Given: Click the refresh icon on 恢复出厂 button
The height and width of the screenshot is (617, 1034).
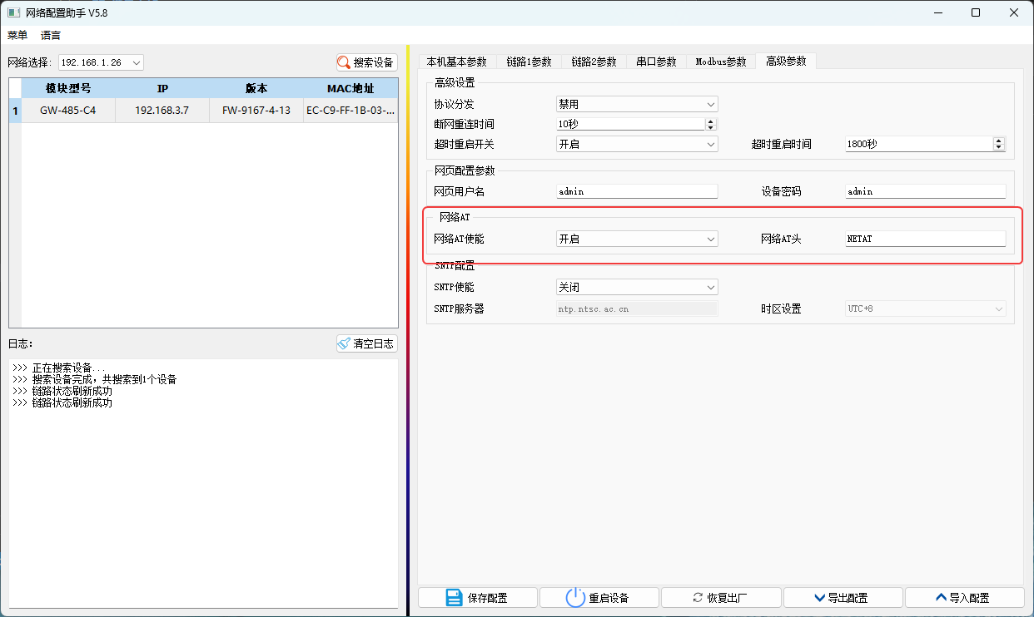Looking at the screenshot, I should (x=698, y=596).
